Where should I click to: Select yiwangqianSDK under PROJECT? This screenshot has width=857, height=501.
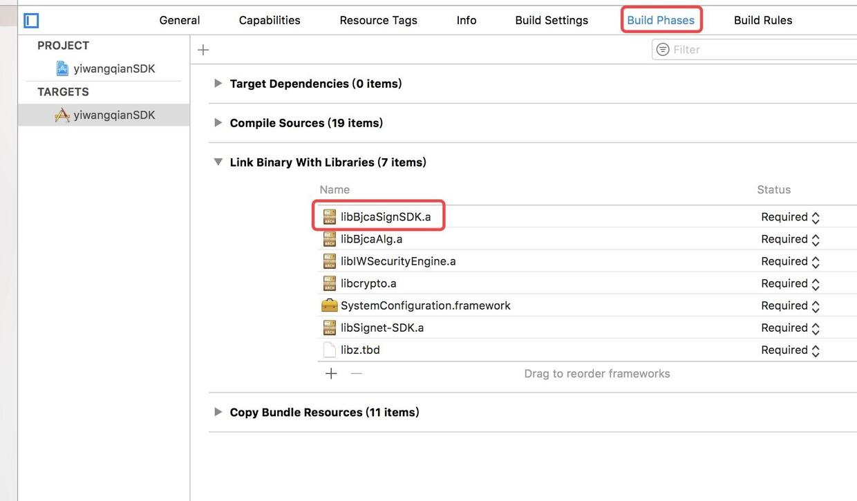115,68
